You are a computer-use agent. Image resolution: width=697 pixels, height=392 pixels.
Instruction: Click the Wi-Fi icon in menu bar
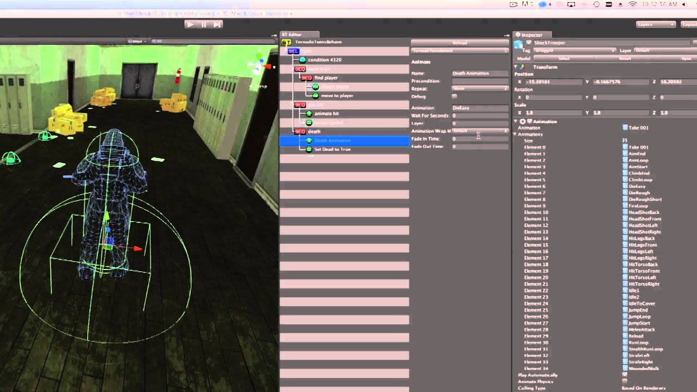[633, 4]
